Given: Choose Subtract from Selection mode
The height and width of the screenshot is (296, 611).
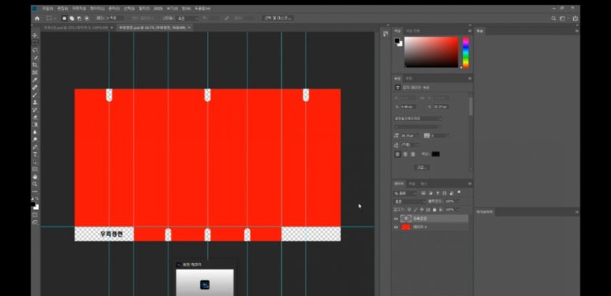Looking at the screenshot, I should [x=80, y=18].
